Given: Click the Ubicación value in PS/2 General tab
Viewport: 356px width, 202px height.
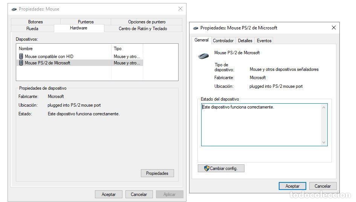Looking at the screenshot, I should click(276, 86).
